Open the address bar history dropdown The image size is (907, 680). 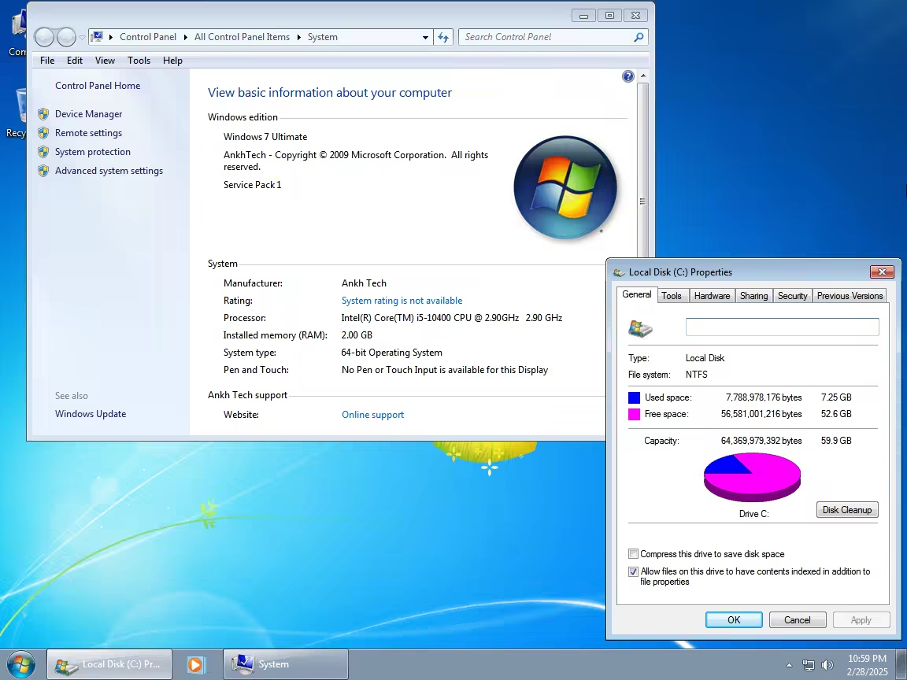coord(426,37)
